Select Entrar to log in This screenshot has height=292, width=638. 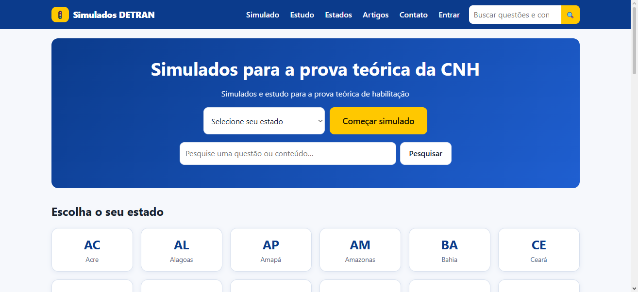point(449,15)
